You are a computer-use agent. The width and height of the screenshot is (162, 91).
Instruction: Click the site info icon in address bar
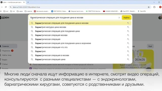[x=11, y=7]
